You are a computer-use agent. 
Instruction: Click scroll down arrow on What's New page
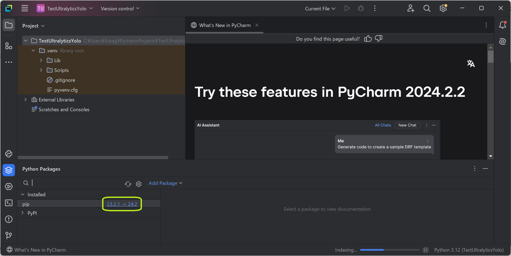point(491,156)
